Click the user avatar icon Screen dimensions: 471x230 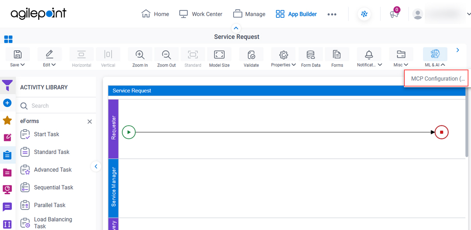coord(418,14)
